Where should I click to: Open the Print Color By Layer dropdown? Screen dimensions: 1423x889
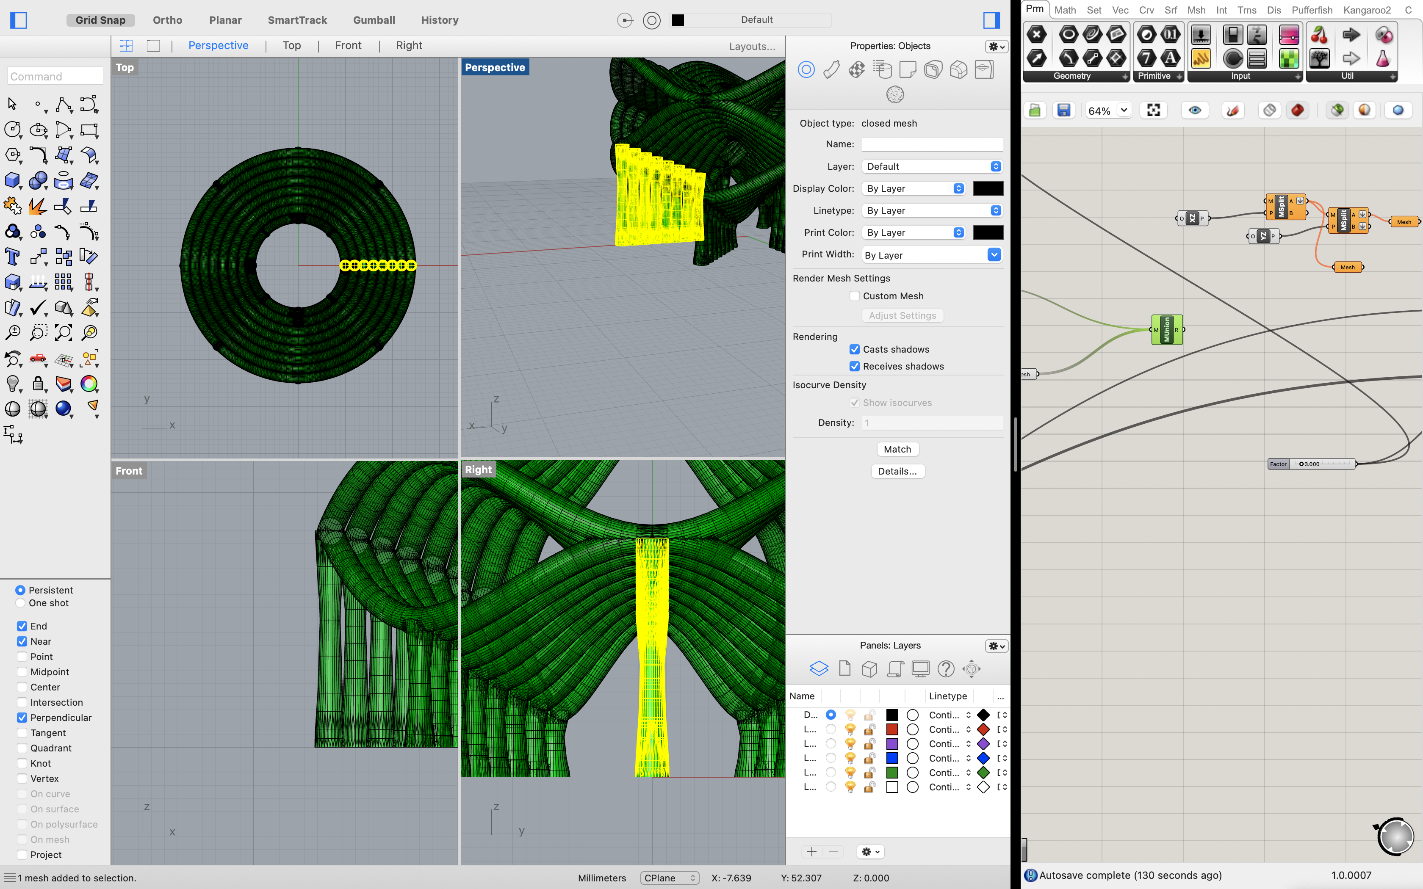[914, 233]
